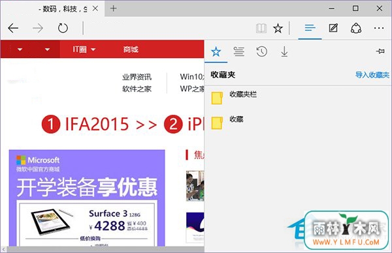Open a new tab with plus button
The height and width of the screenshot is (253, 392).
(114, 8)
